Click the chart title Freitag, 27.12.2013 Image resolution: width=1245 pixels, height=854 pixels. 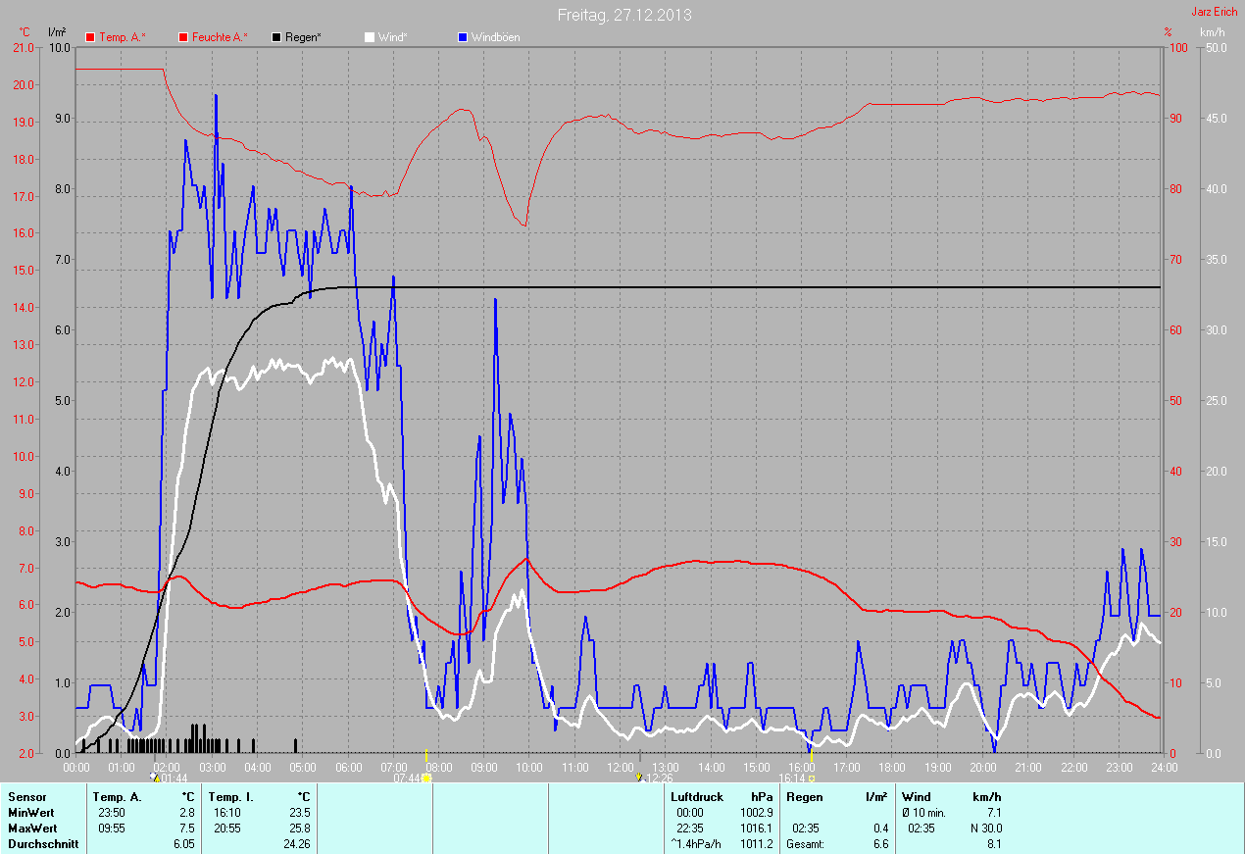click(623, 15)
